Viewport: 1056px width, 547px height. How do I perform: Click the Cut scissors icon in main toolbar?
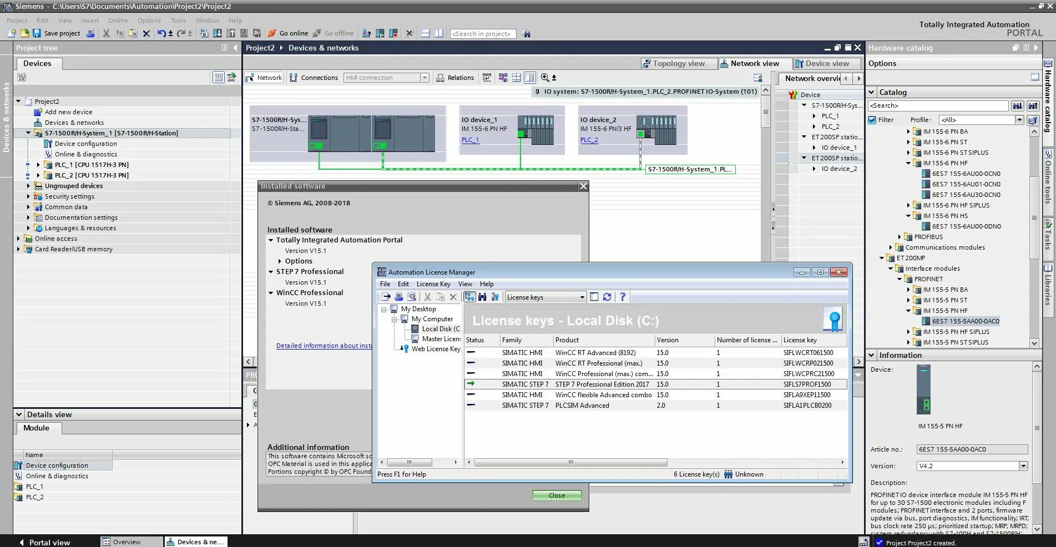106,33
